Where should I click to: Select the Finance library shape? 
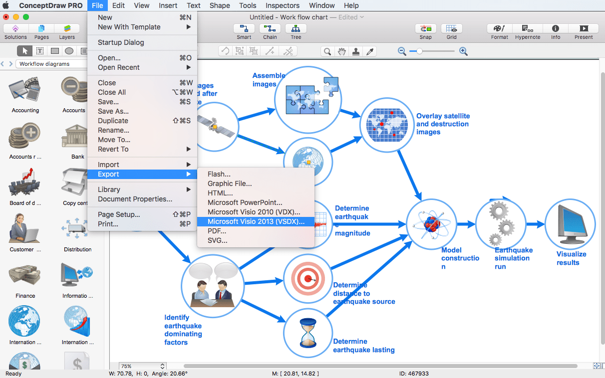(x=25, y=280)
